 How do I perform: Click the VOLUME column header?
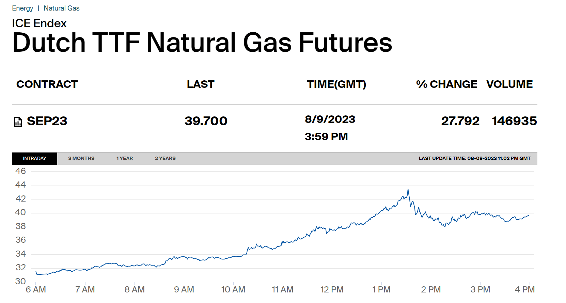pos(509,84)
